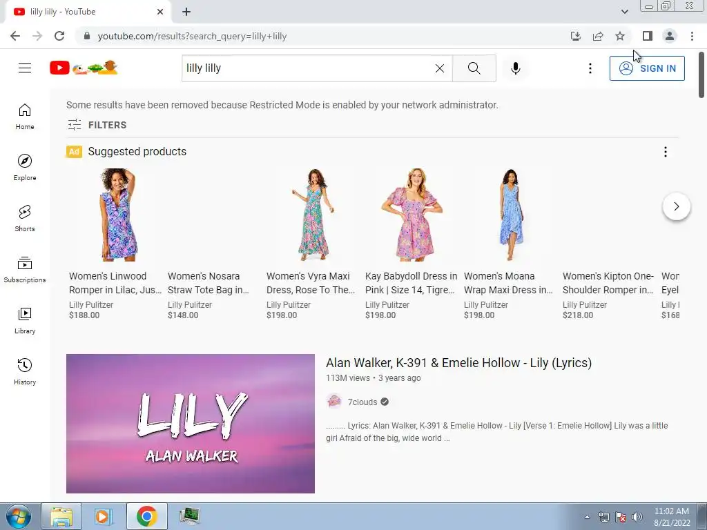This screenshot has height=530, width=707.
Task: Click the network tray icon
Action: point(603,517)
